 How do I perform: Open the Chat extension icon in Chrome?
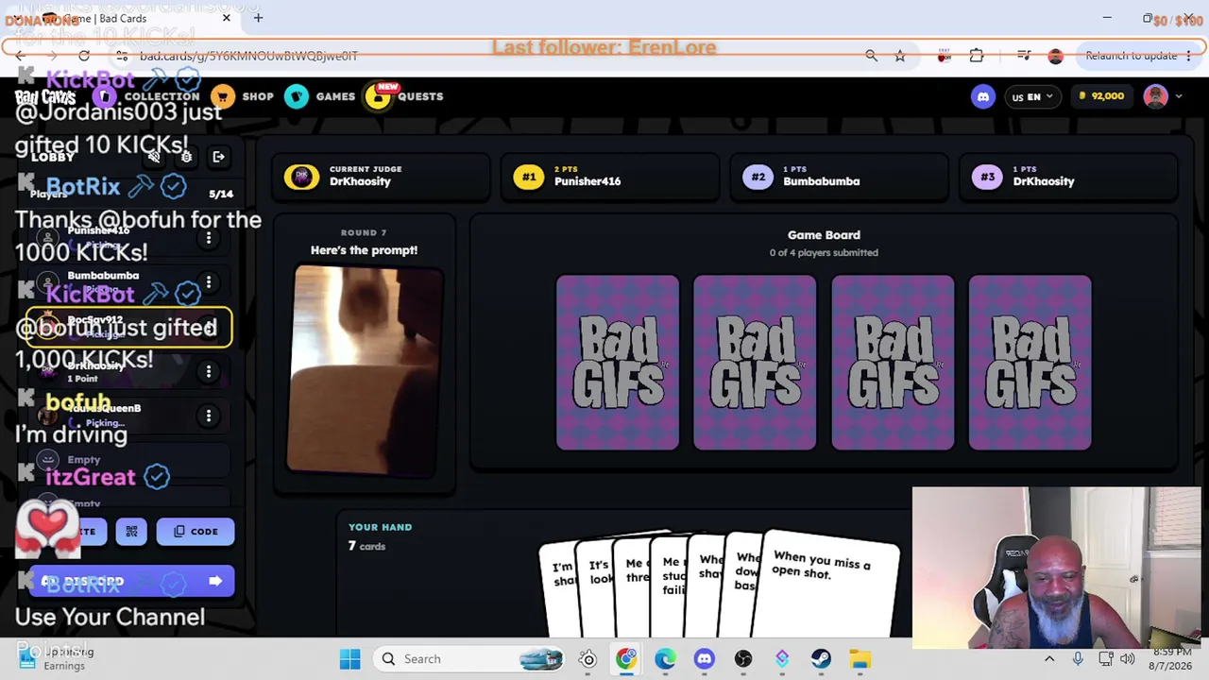point(944,56)
